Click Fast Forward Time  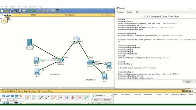click(x=44, y=91)
